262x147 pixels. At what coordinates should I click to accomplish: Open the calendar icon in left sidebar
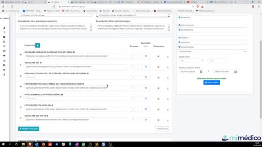pos(4,42)
